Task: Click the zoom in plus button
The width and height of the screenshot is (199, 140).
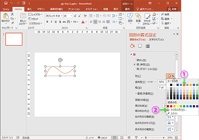Action: (x=164, y=138)
